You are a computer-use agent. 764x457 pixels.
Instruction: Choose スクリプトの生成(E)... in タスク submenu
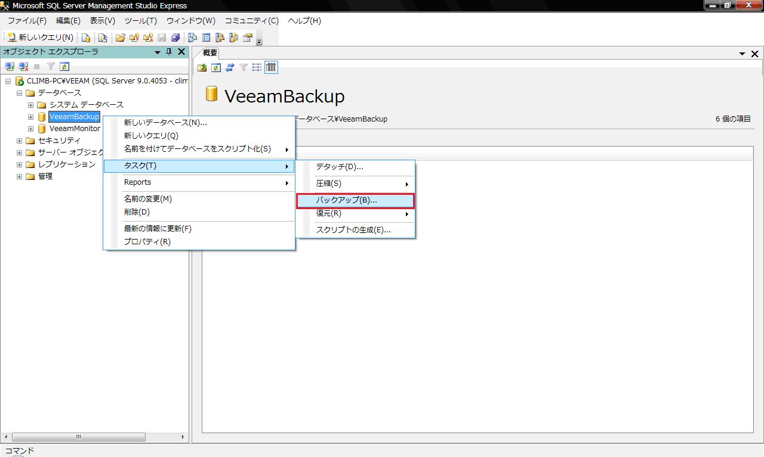click(356, 230)
